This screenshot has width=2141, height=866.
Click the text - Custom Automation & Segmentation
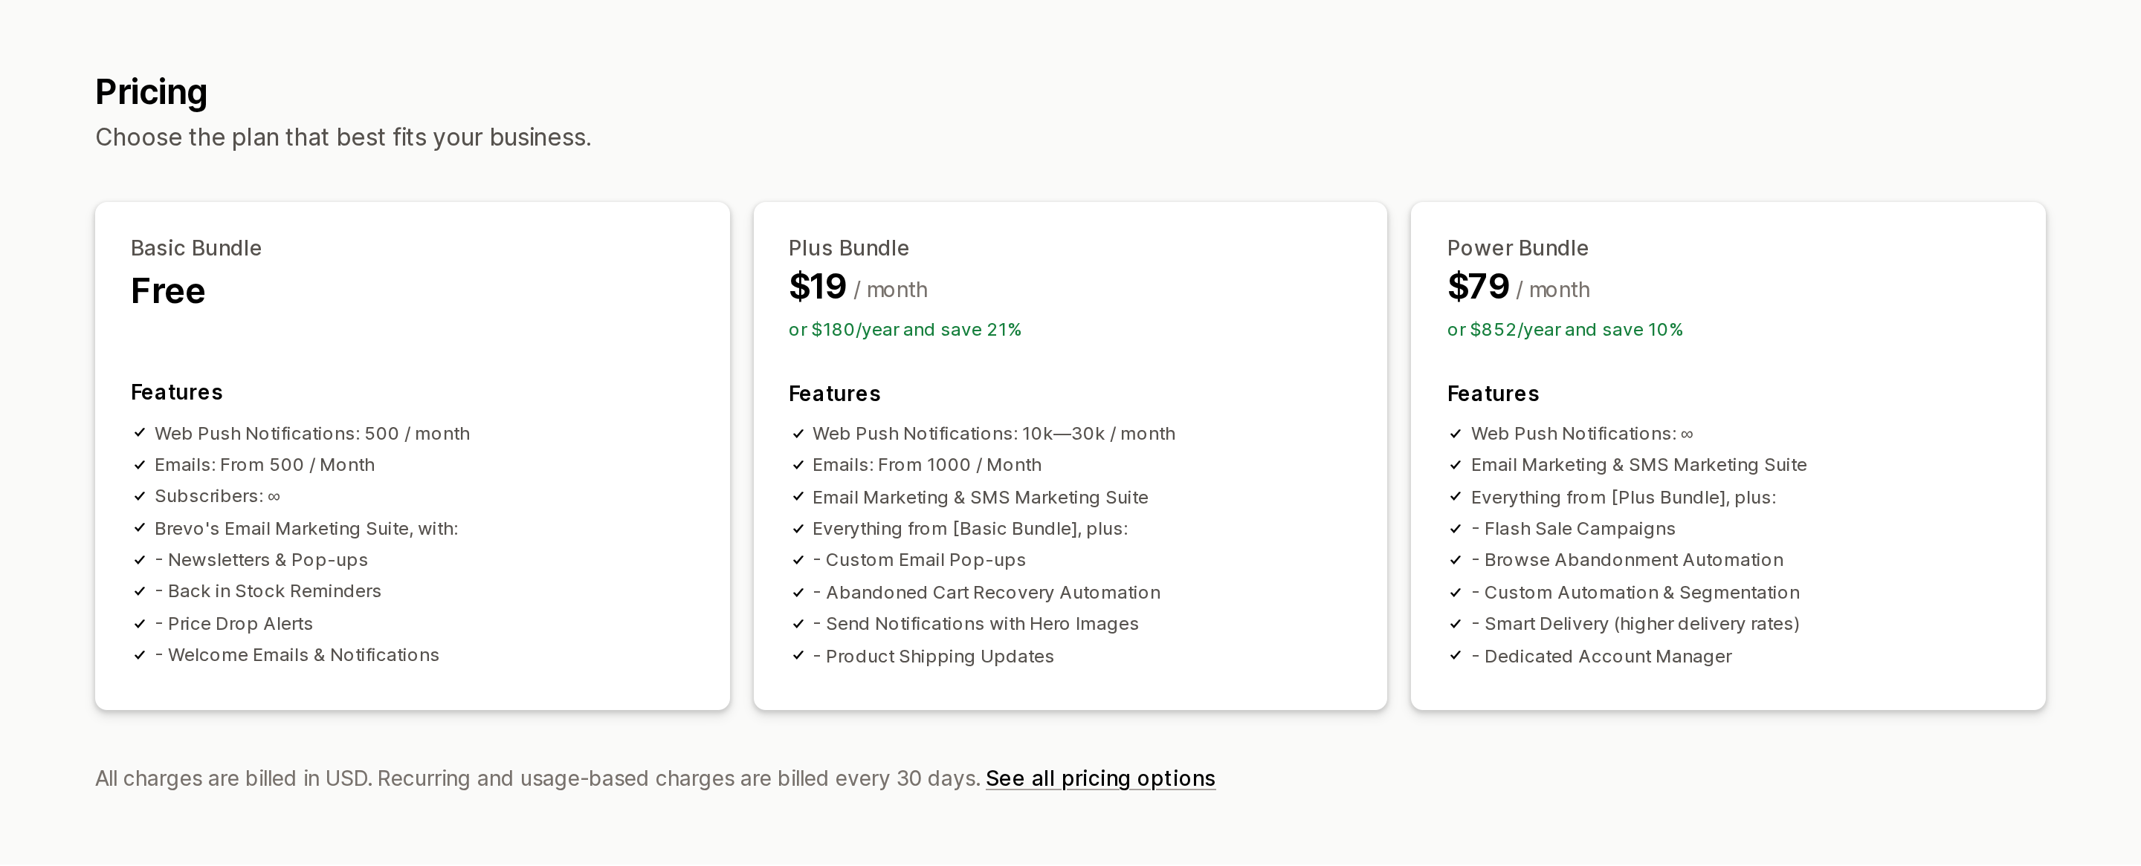1635,593
